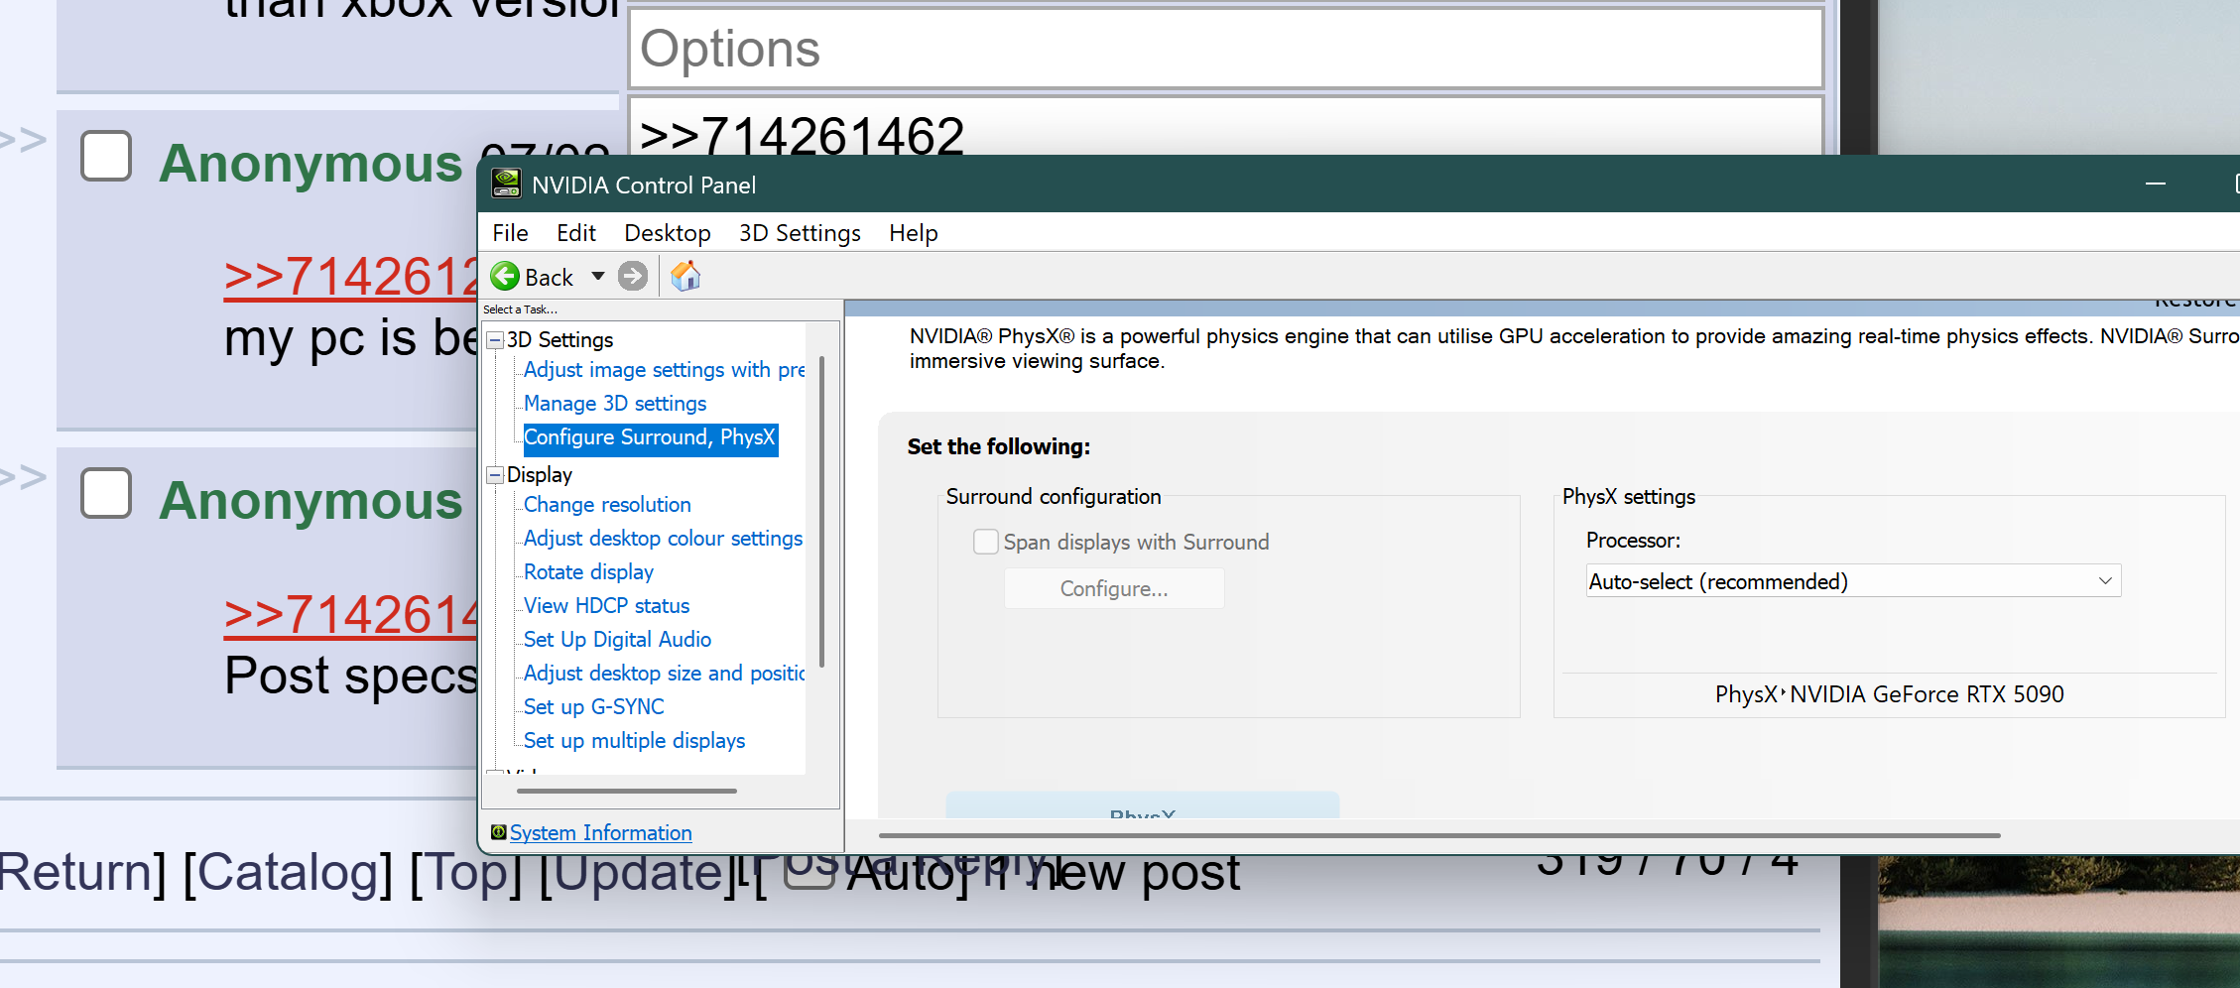
Task: Open quote link above 'my pc is' post
Action: [x=351, y=277]
